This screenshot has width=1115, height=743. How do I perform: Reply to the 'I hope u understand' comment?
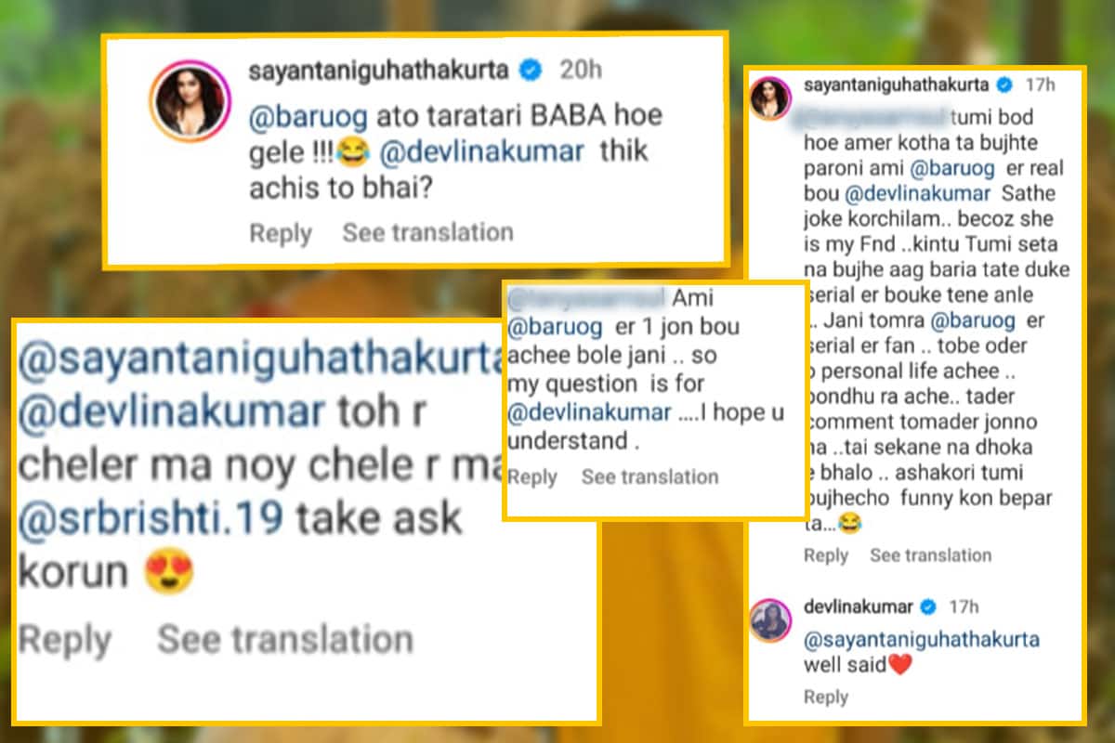tap(532, 477)
